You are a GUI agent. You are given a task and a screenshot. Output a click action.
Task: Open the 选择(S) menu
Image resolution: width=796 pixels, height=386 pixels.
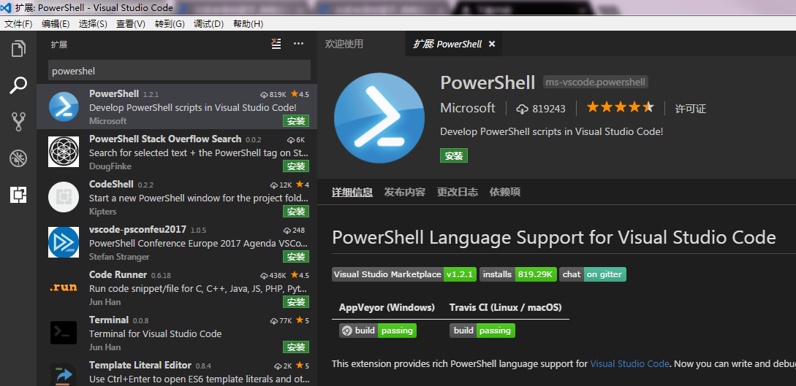tap(93, 24)
